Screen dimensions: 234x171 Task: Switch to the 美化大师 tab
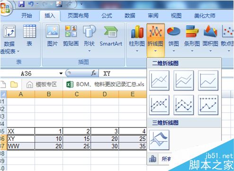coord(205,16)
